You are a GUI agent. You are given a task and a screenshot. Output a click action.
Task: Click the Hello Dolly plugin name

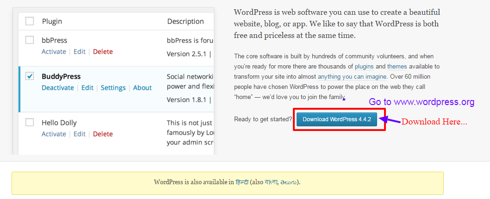tap(59, 123)
